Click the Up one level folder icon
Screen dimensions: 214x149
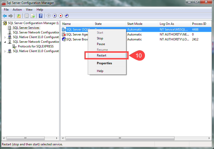[x=19, y=16]
